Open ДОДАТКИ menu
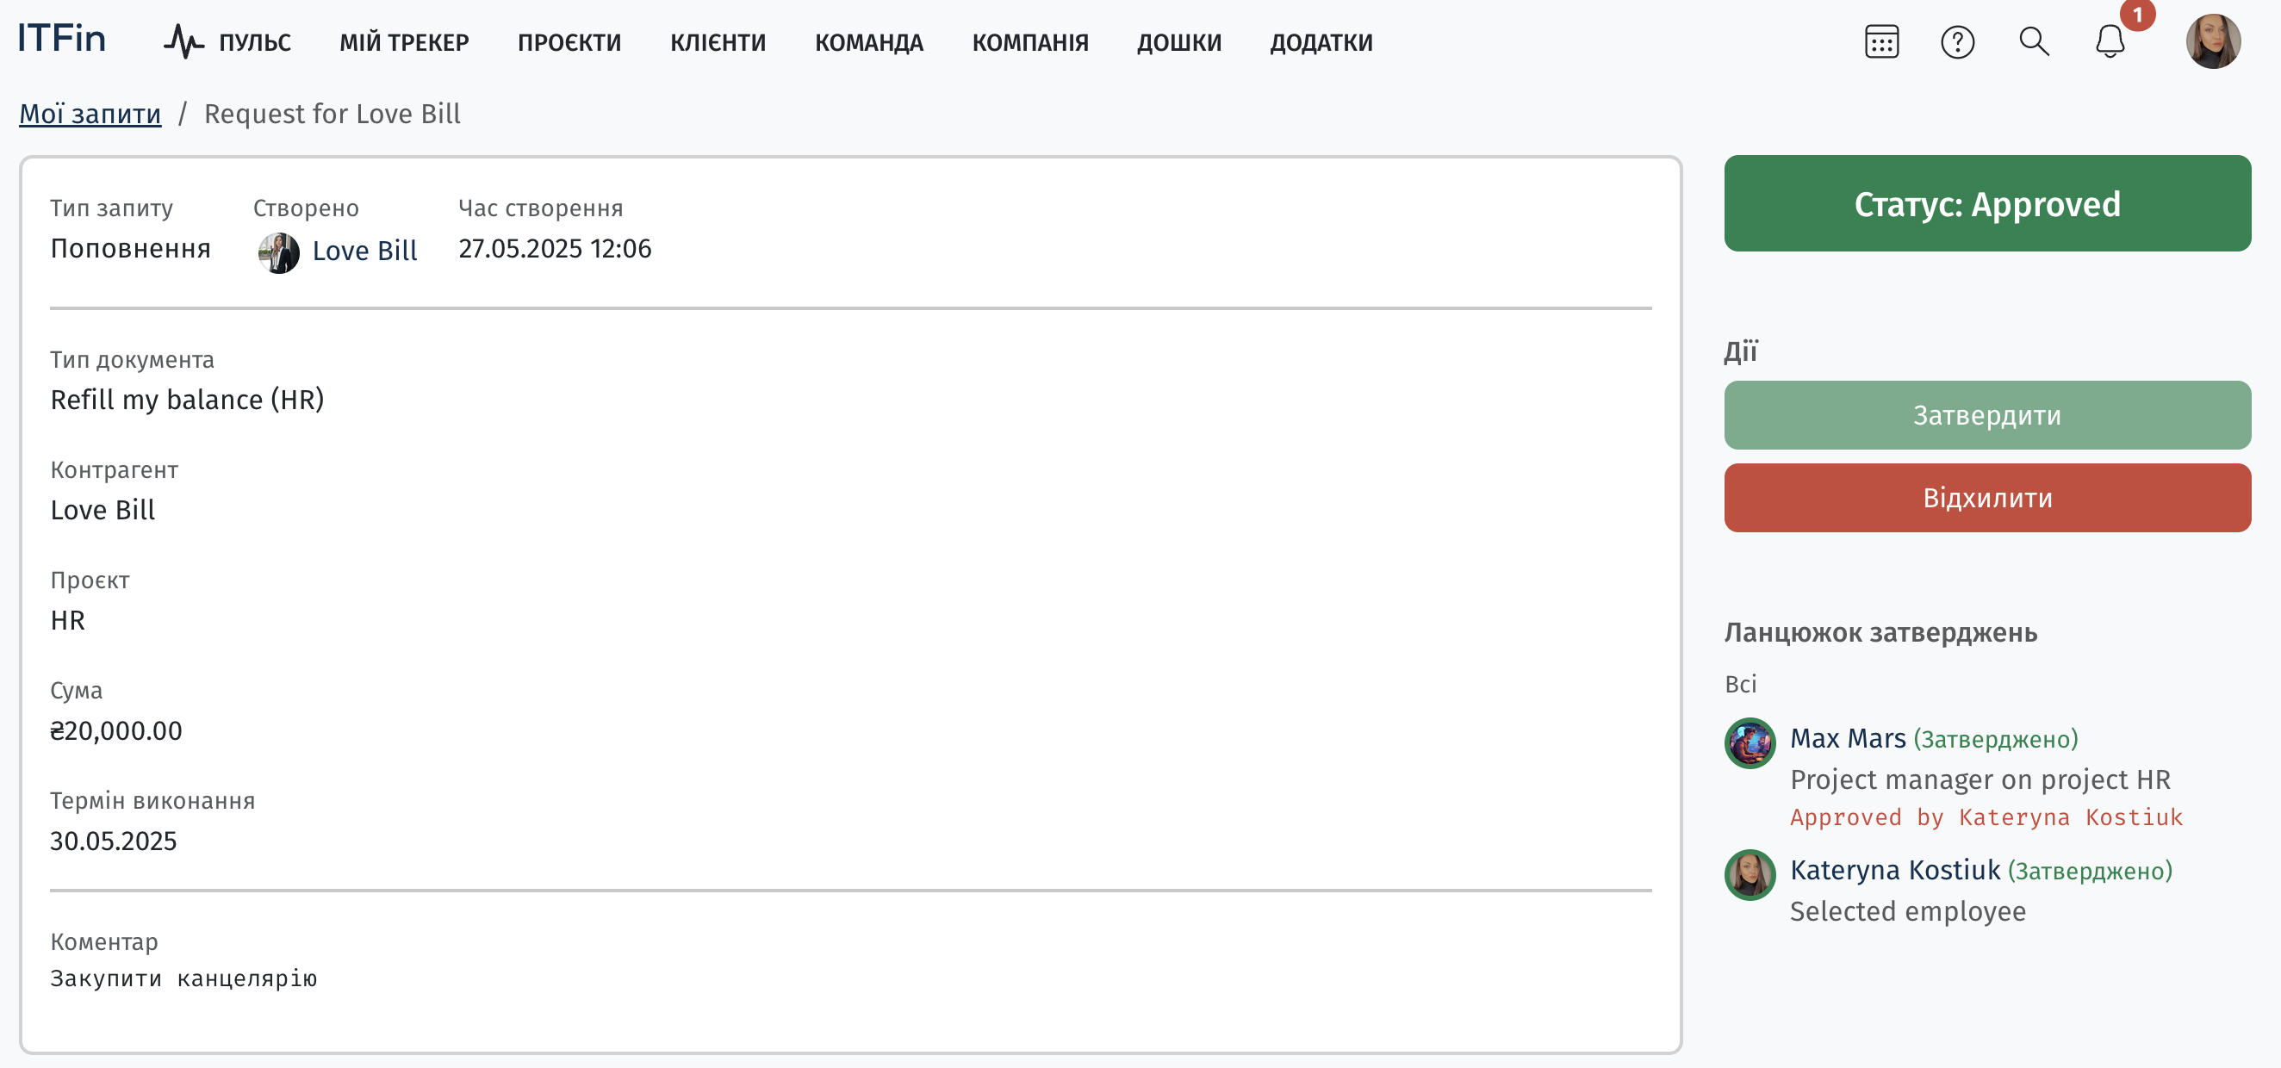 1321,42
